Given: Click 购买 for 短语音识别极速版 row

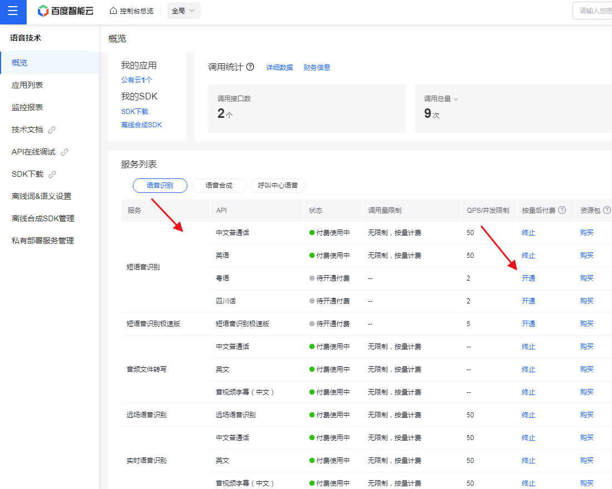Looking at the screenshot, I should [x=586, y=324].
